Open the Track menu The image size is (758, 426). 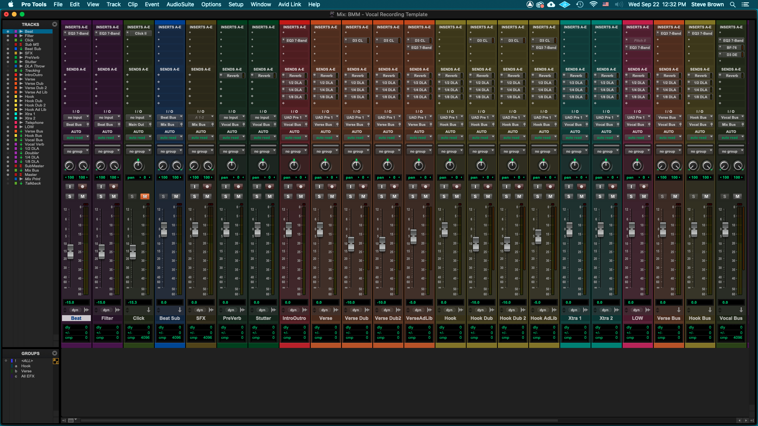tap(114, 4)
